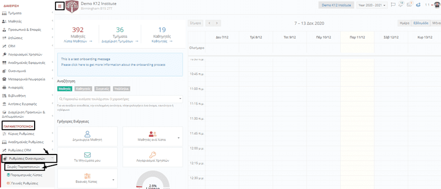This screenshot has height=189, width=441.
Task: Open the '1 1' user menu dropdown
Action: click(x=429, y=5)
